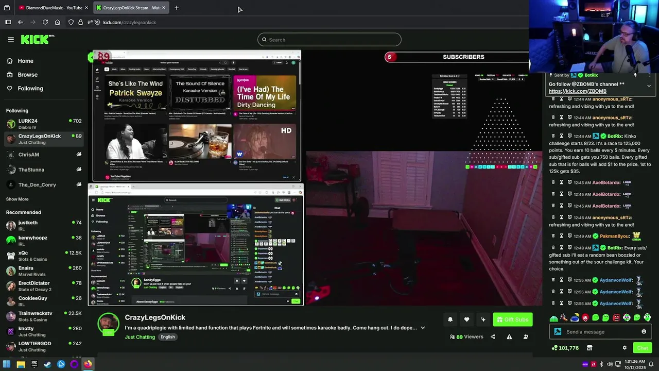Toggle notifications bell for CrazyLegsOnKick

(x=450, y=319)
